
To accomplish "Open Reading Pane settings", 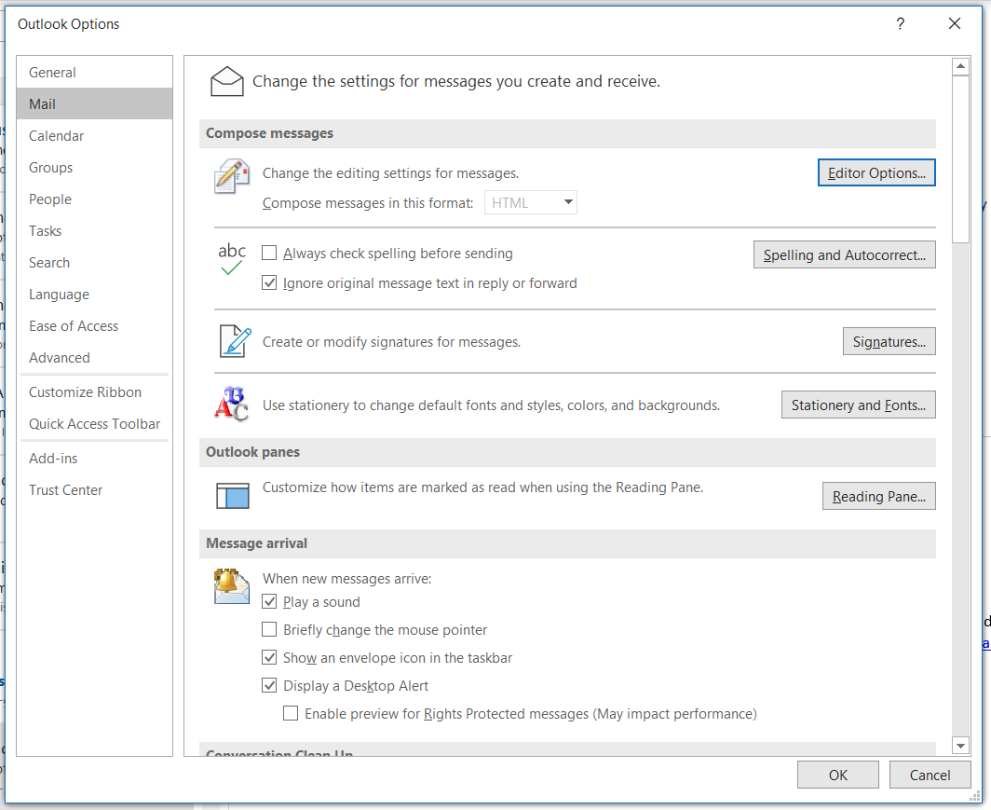I will (x=879, y=497).
